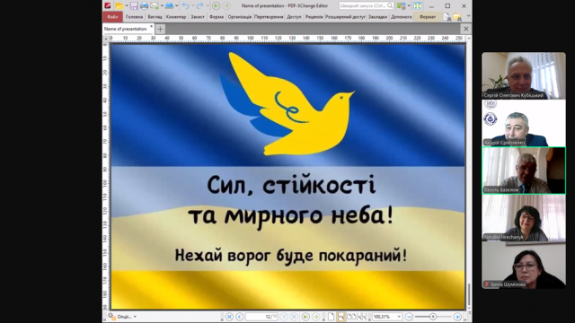Image resolution: width=575 pixels, height=323 pixels.
Task: Click the quick launch search field
Action: point(366,6)
